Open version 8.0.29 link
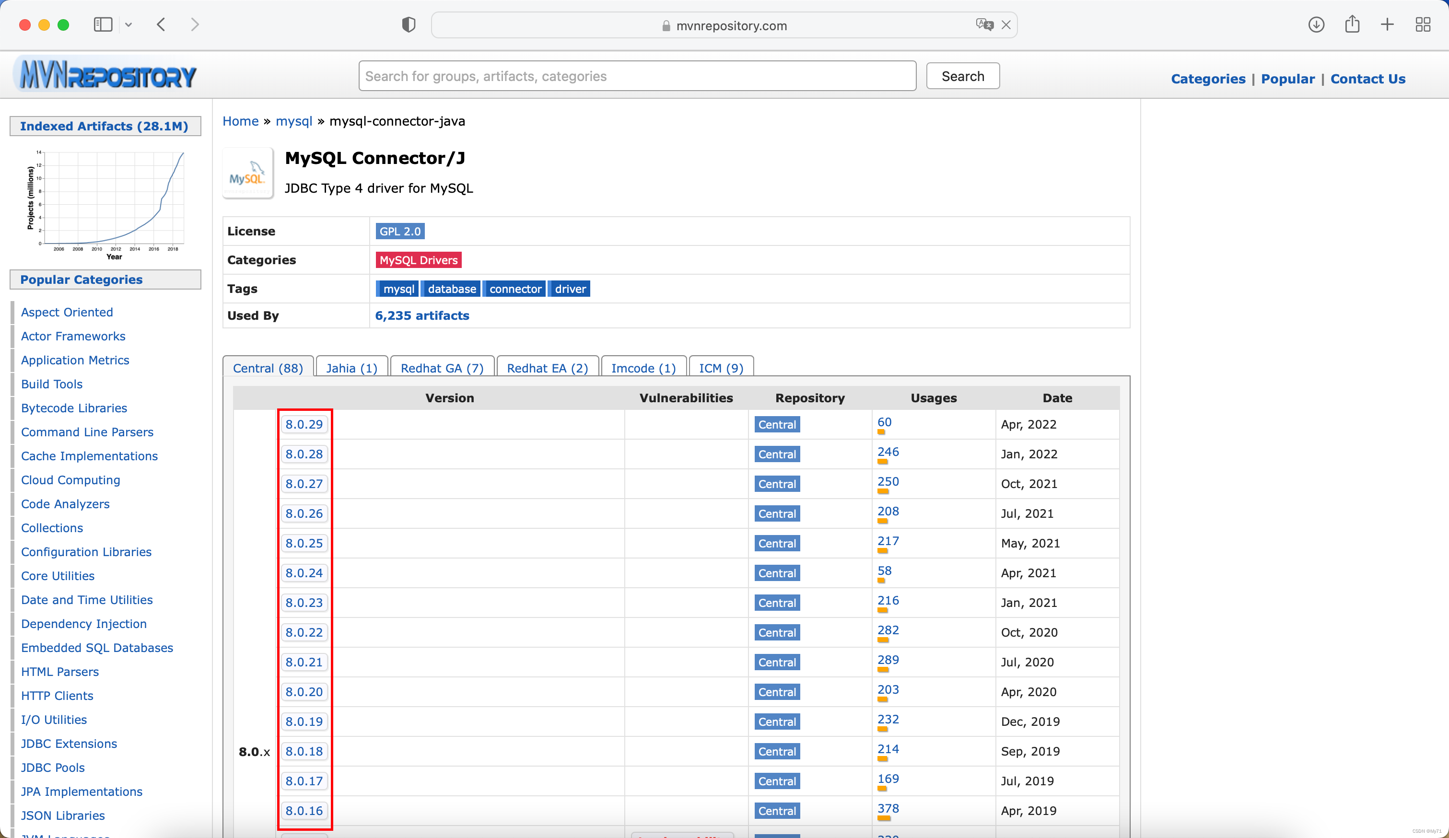 click(x=304, y=424)
